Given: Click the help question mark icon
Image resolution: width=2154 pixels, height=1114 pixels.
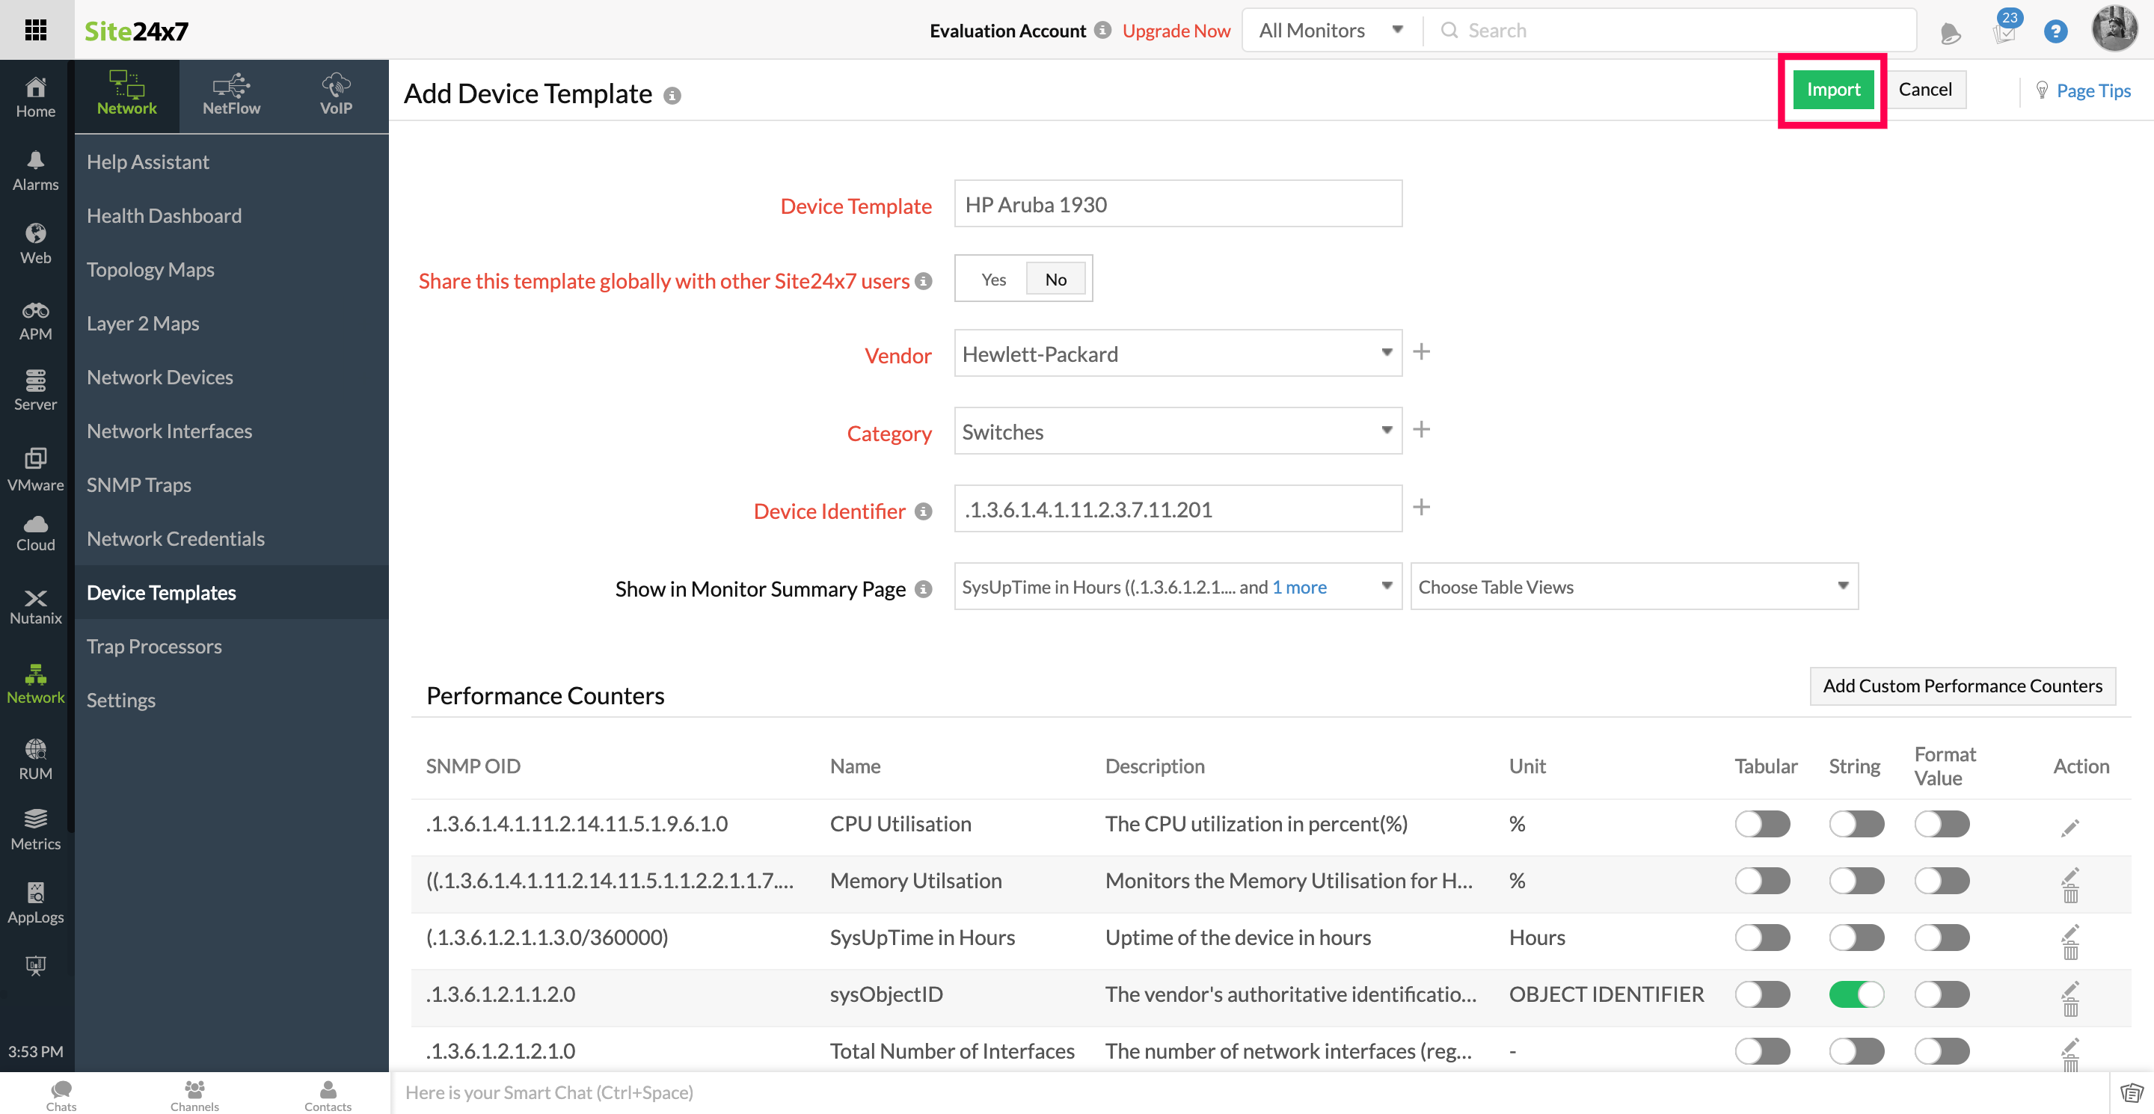Looking at the screenshot, I should [x=2055, y=31].
